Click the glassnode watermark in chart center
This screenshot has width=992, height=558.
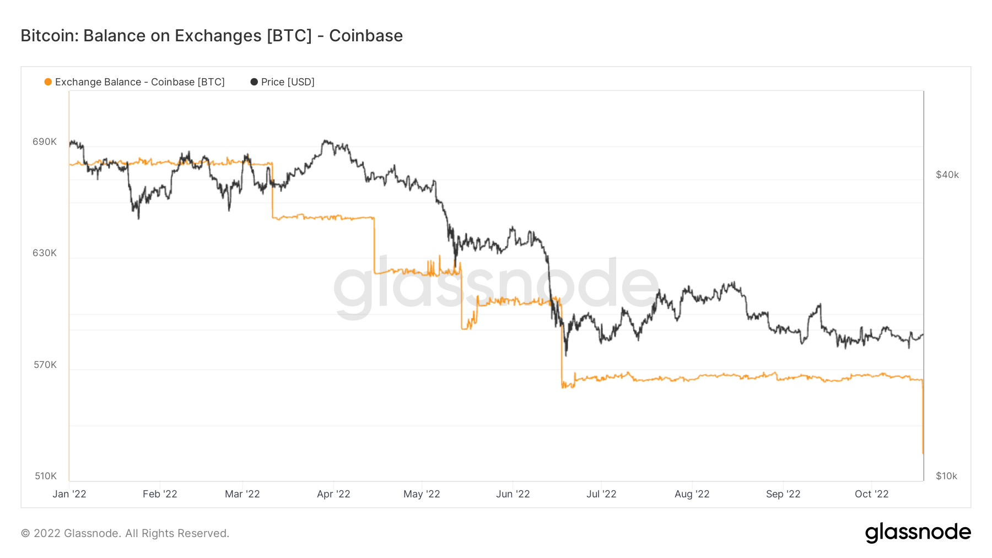pos(496,285)
